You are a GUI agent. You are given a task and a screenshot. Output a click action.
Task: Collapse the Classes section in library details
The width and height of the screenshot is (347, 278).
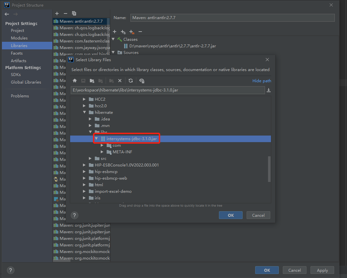[113, 39]
